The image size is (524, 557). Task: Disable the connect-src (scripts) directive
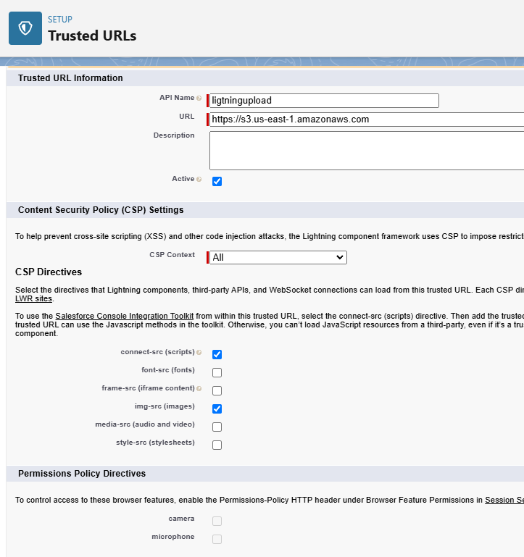pos(217,354)
